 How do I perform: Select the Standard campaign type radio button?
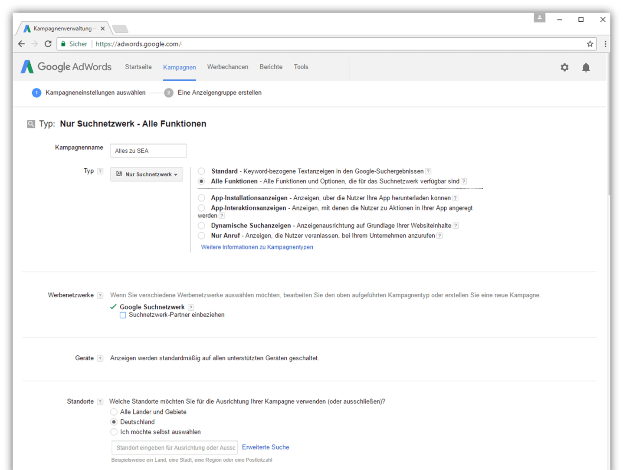(x=201, y=171)
